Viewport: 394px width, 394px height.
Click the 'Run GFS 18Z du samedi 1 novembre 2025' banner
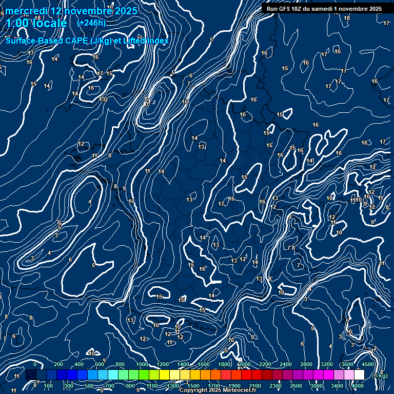tap(324, 9)
